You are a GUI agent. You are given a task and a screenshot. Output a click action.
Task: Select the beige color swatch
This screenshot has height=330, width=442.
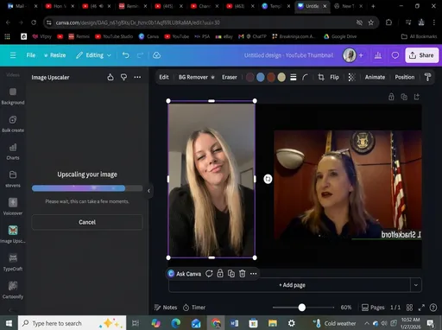tap(281, 77)
